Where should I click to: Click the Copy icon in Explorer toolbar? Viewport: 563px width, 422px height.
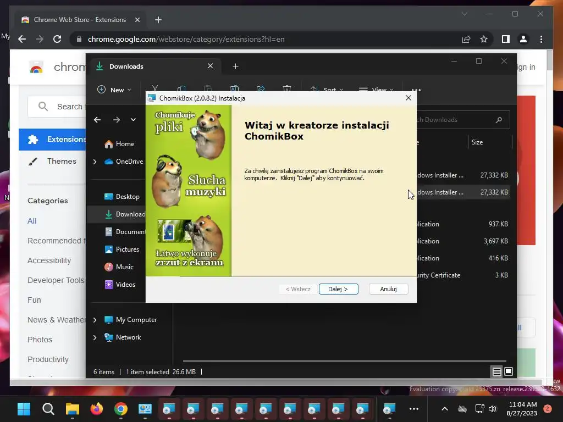(181, 88)
